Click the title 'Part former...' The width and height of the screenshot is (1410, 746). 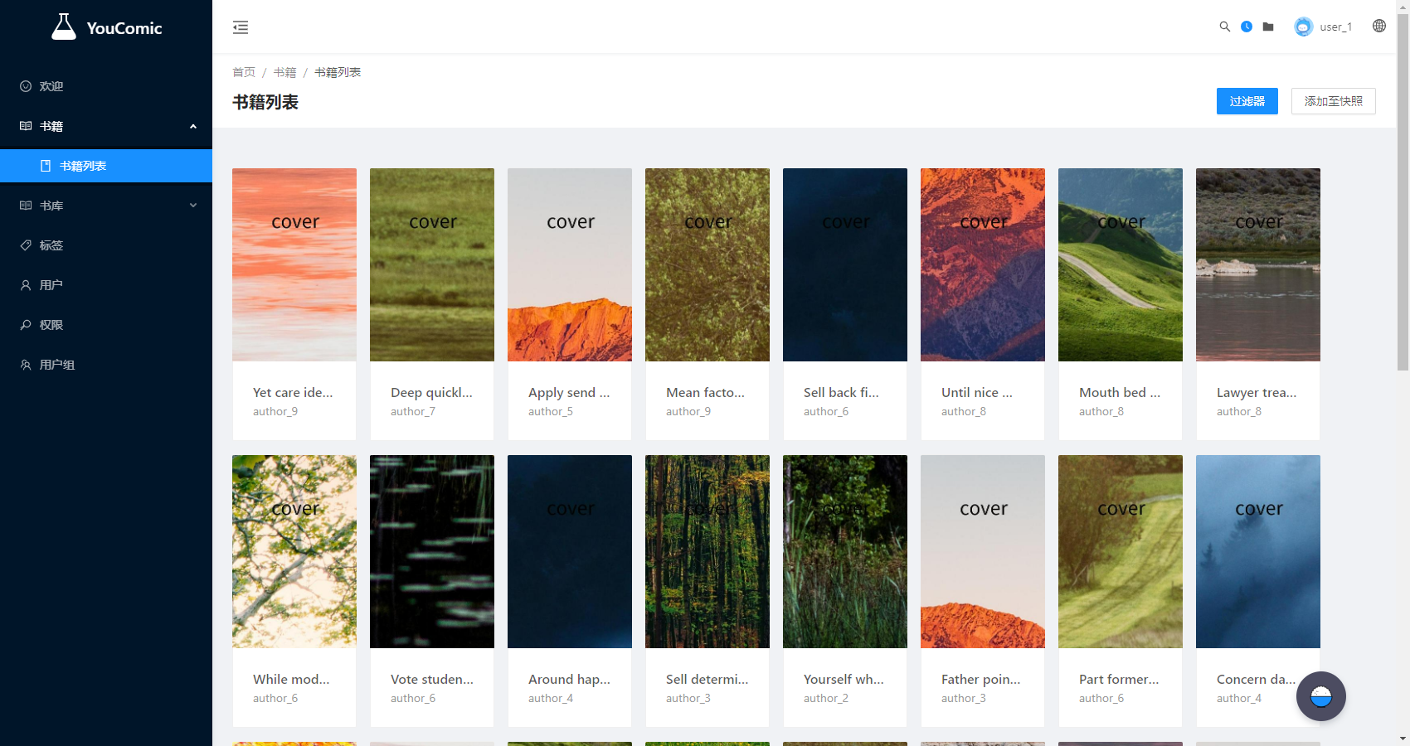click(1119, 679)
